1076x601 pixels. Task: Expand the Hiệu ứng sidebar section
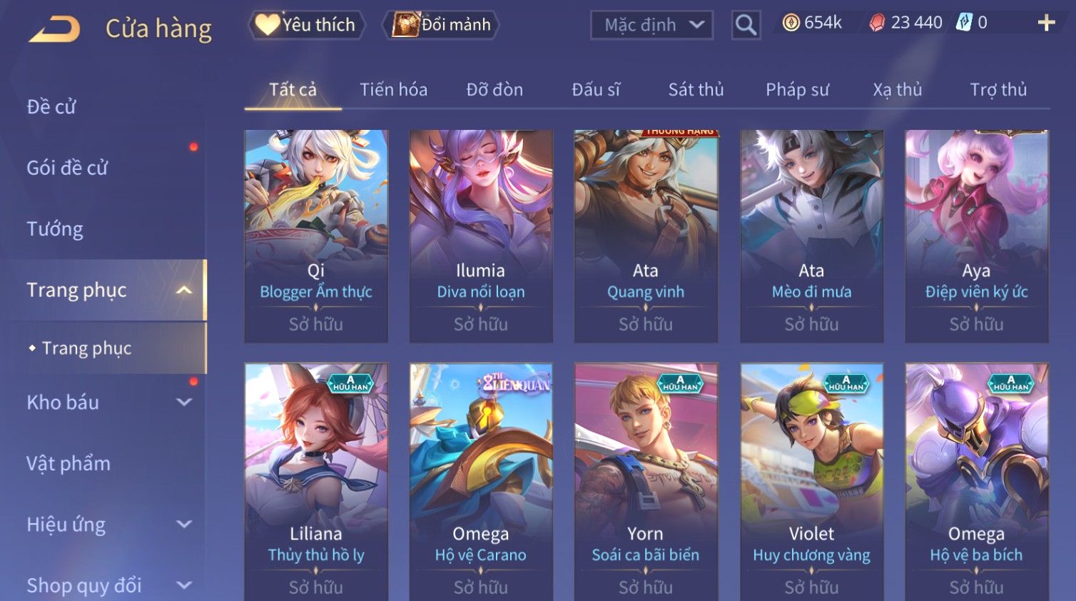[184, 524]
